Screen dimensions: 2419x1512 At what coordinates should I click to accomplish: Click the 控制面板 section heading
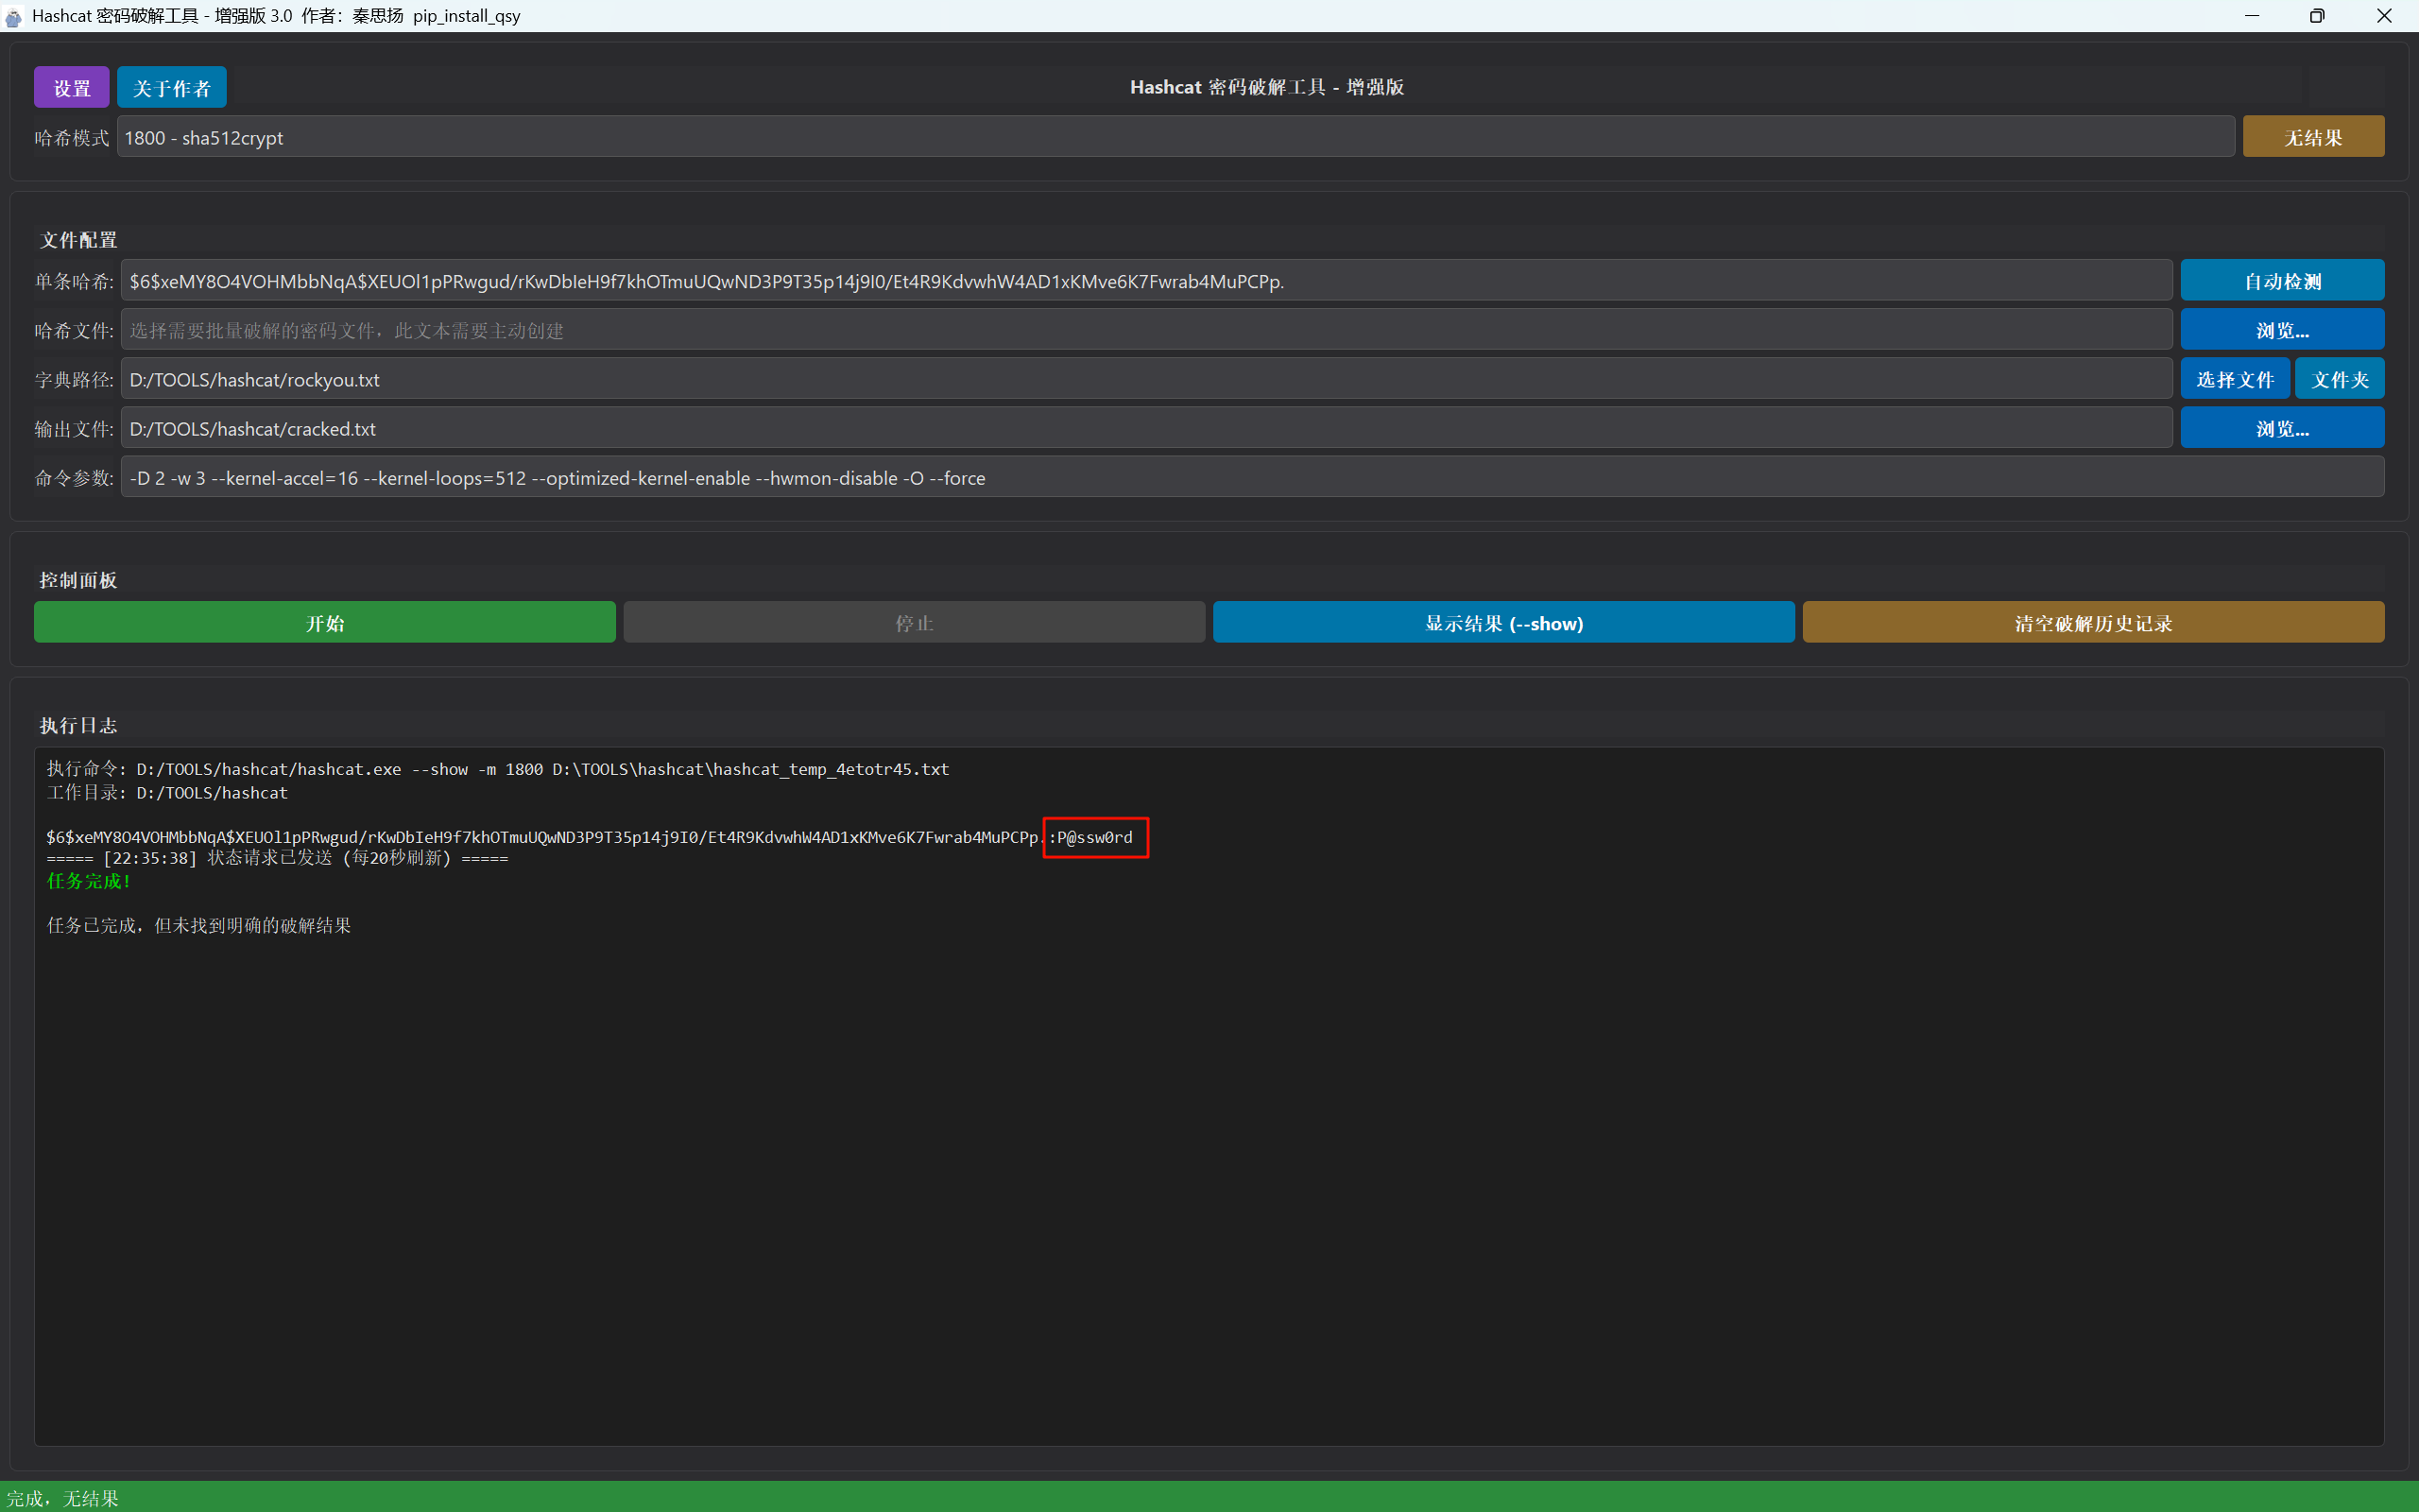click(x=78, y=580)
